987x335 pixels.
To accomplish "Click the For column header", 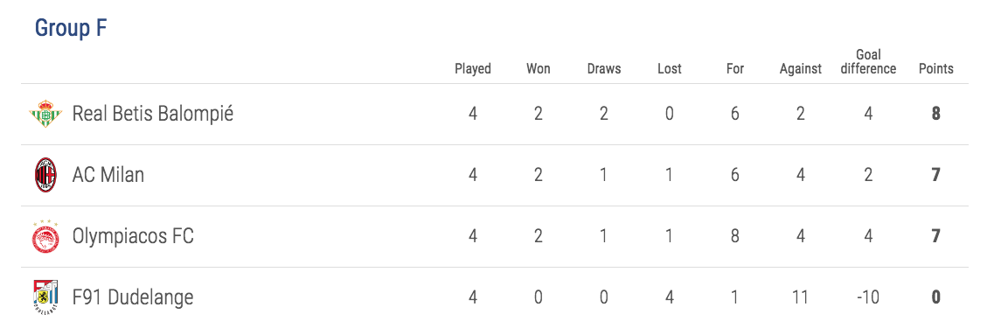I will pos(735,68).
